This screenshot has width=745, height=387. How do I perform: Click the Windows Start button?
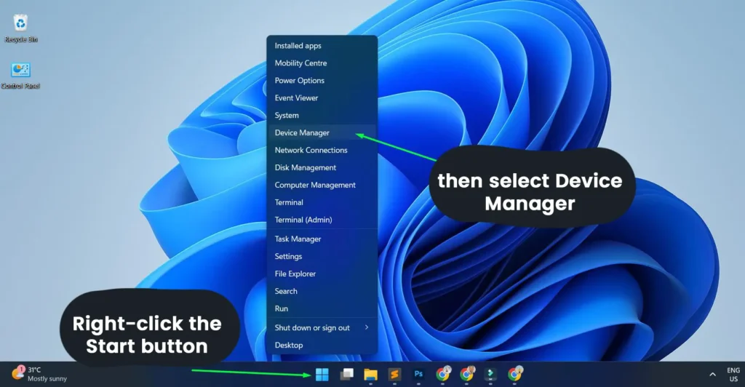[x=322, y=375]
